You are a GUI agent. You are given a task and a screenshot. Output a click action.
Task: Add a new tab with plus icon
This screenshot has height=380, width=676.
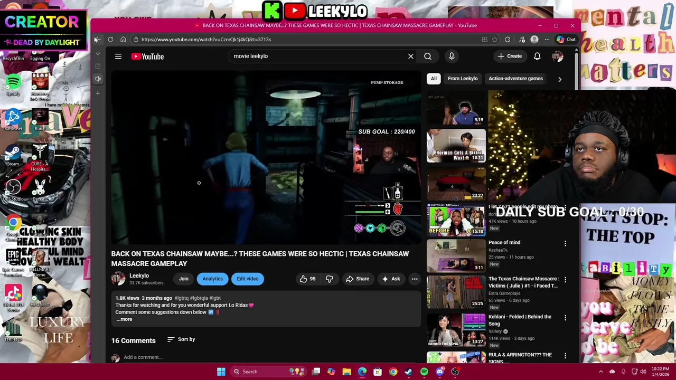tap(98, 93)
